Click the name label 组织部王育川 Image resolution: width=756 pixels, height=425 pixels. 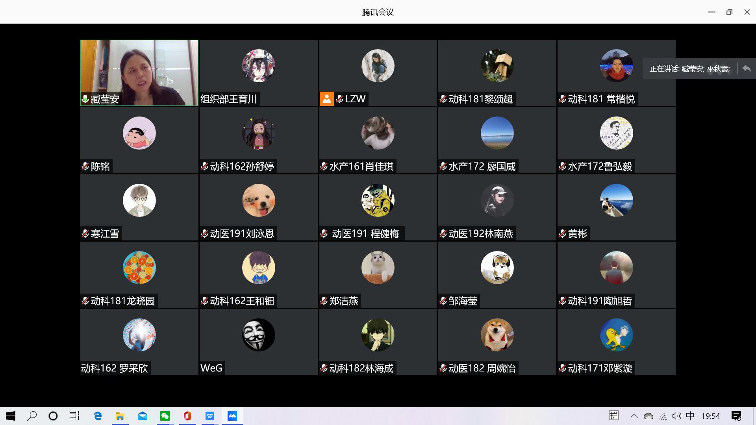click(x=229, y=99)
